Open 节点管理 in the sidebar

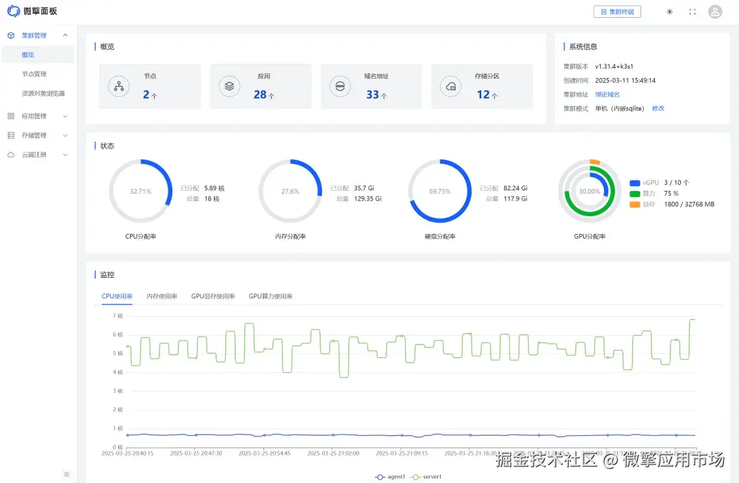(x=34, y=74)
